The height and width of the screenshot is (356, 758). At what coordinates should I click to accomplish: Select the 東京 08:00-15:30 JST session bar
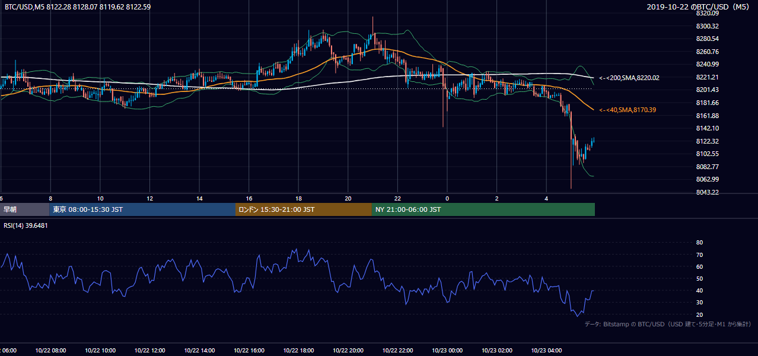[142, 209]
